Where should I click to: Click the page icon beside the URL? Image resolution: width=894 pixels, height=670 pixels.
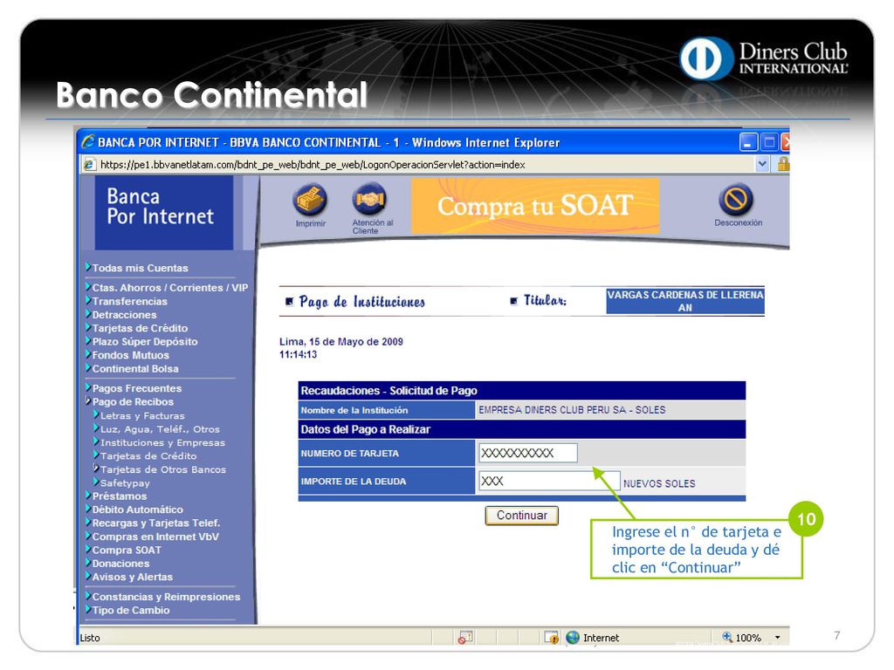click(90, 165)
